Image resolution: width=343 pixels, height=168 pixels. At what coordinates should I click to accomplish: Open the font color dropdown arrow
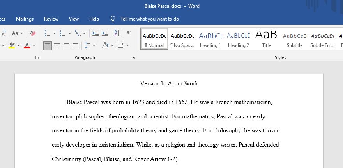tap(34, 45)
